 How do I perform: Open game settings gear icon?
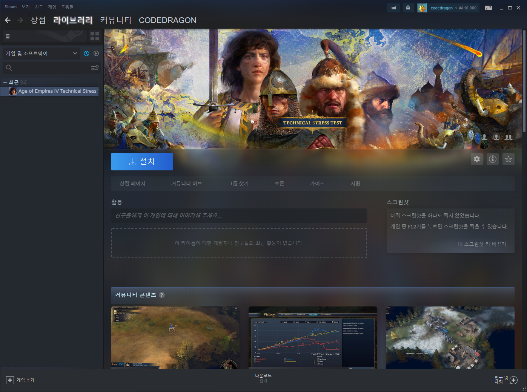[x=477, y=159]
